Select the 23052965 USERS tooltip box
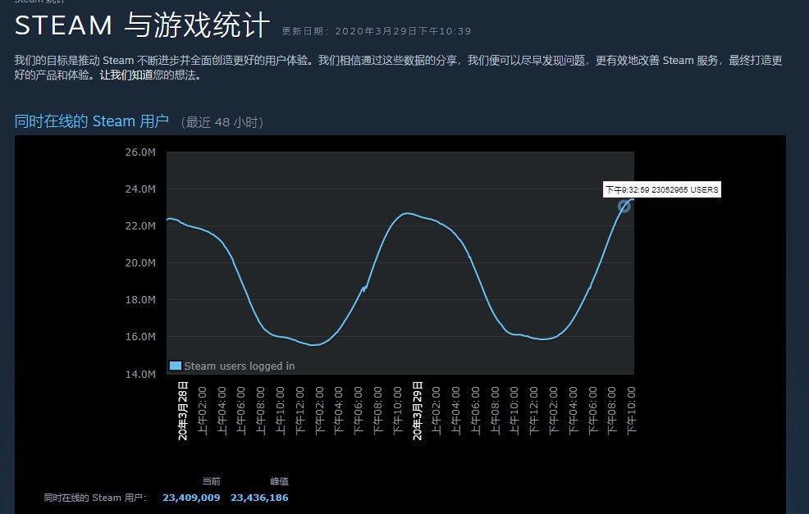809x514 pixels. (661, 190)
